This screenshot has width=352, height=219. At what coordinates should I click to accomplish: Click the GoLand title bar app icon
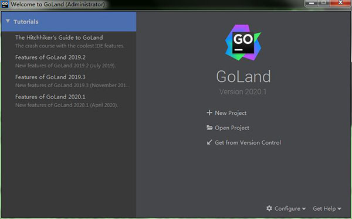(5, 4)
